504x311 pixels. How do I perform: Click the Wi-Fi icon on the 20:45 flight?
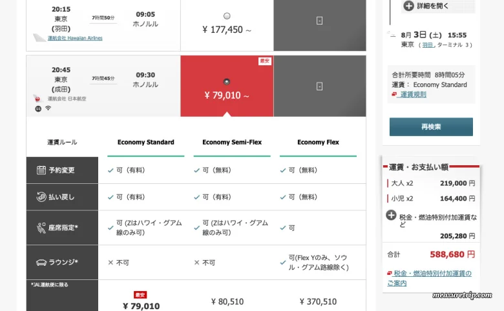pos(48,108)
